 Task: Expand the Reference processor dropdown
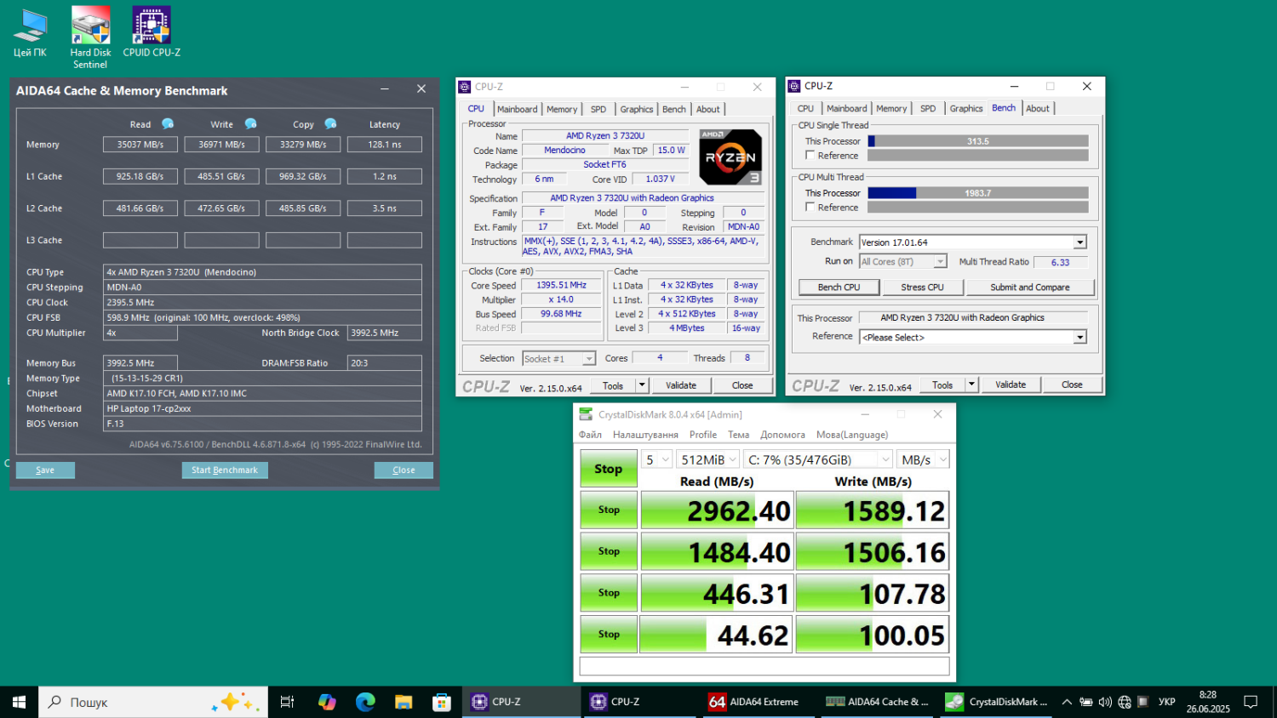1079,338
